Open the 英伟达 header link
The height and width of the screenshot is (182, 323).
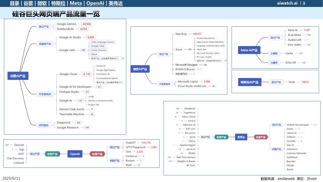coord(116,3)
